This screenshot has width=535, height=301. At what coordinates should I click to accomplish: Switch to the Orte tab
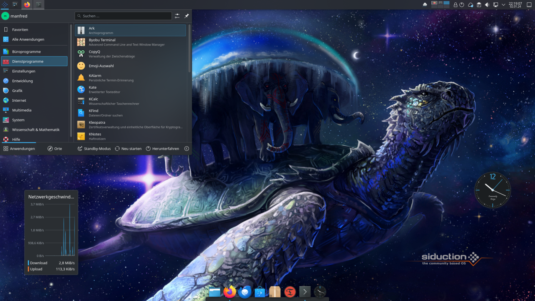click(x=55, y=148)
